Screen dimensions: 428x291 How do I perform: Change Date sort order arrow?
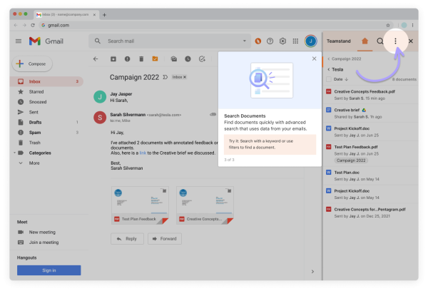[x=347, y=79]
